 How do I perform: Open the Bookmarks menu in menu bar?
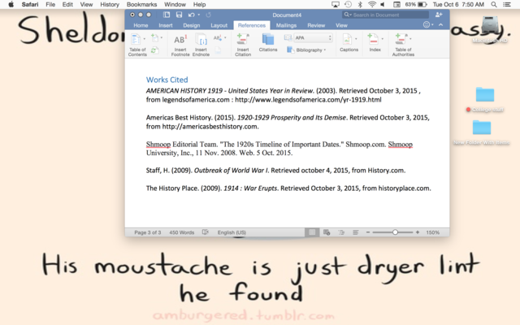click(x=141, y=5)
